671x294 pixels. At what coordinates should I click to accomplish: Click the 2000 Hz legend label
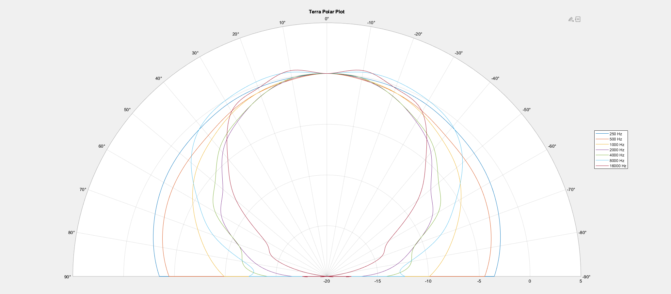(x=616, y=150)
